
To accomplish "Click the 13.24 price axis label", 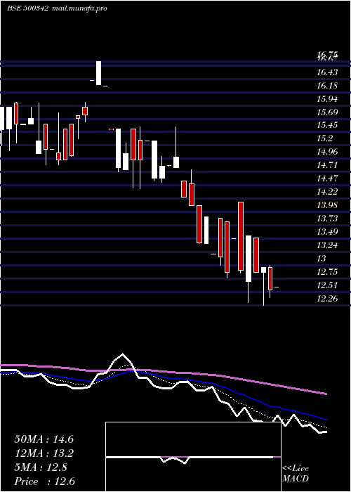I will pyautogui.click(x=327, y=245).
